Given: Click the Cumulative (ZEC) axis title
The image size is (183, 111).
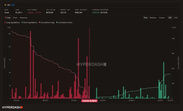Looking at the screenshot, I should pyautogui.click(x=178, y=63).
